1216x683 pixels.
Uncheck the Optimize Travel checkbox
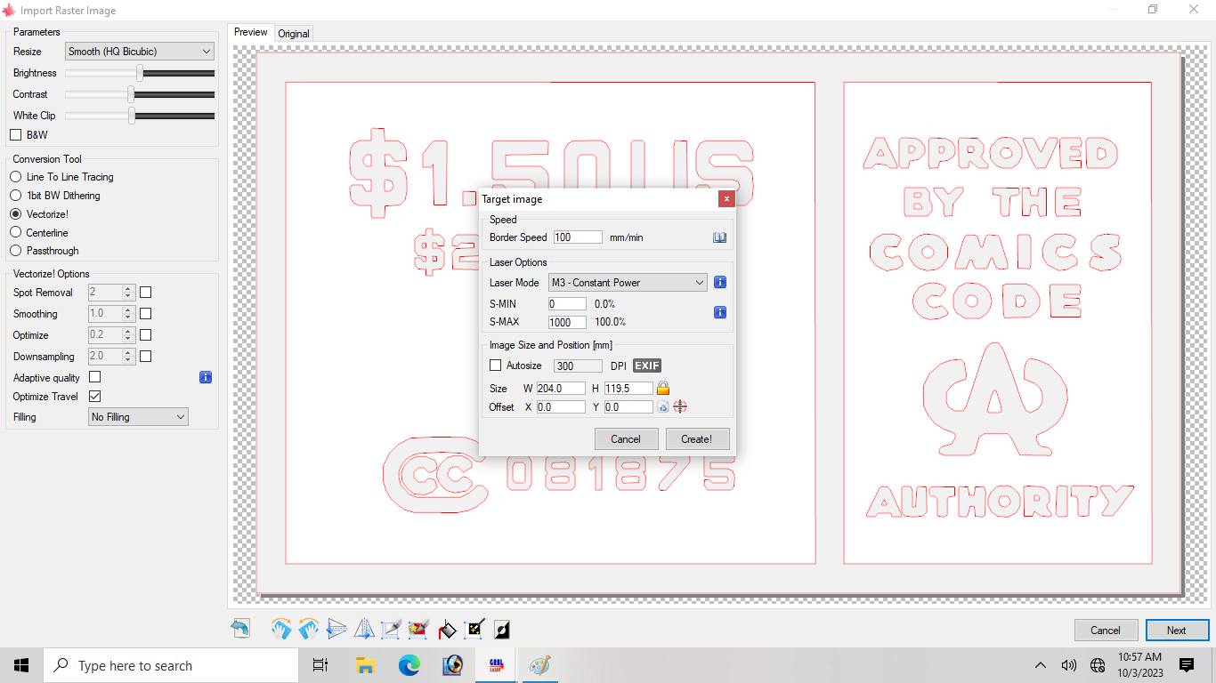tap(95, 397)
